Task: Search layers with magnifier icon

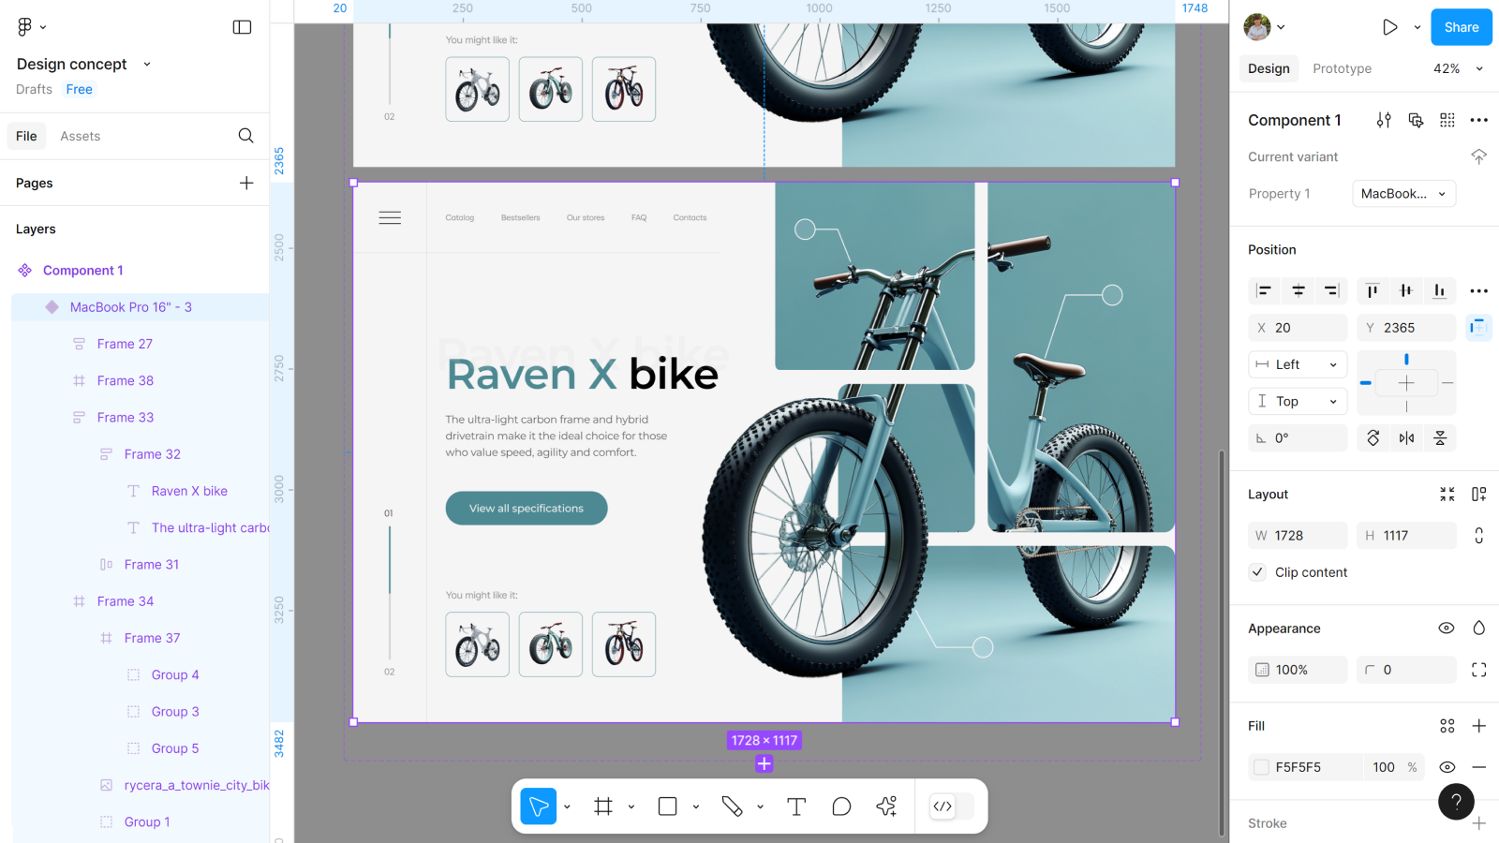Action: 245,136
